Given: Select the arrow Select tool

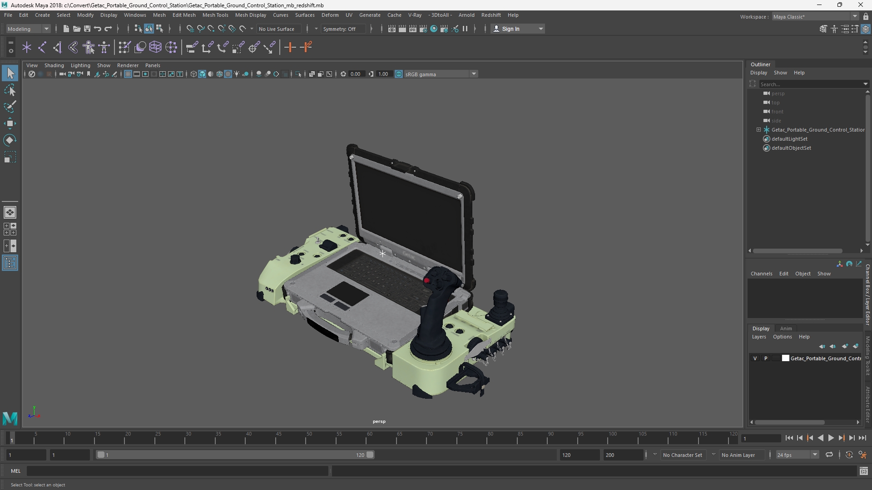Looking at the screenshot, I should pos(10,73).
